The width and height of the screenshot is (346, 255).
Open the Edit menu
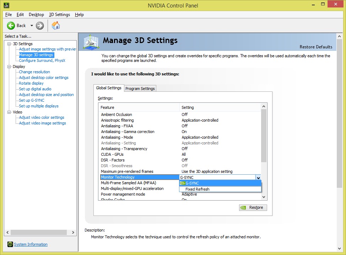click(x=20, y=15)
